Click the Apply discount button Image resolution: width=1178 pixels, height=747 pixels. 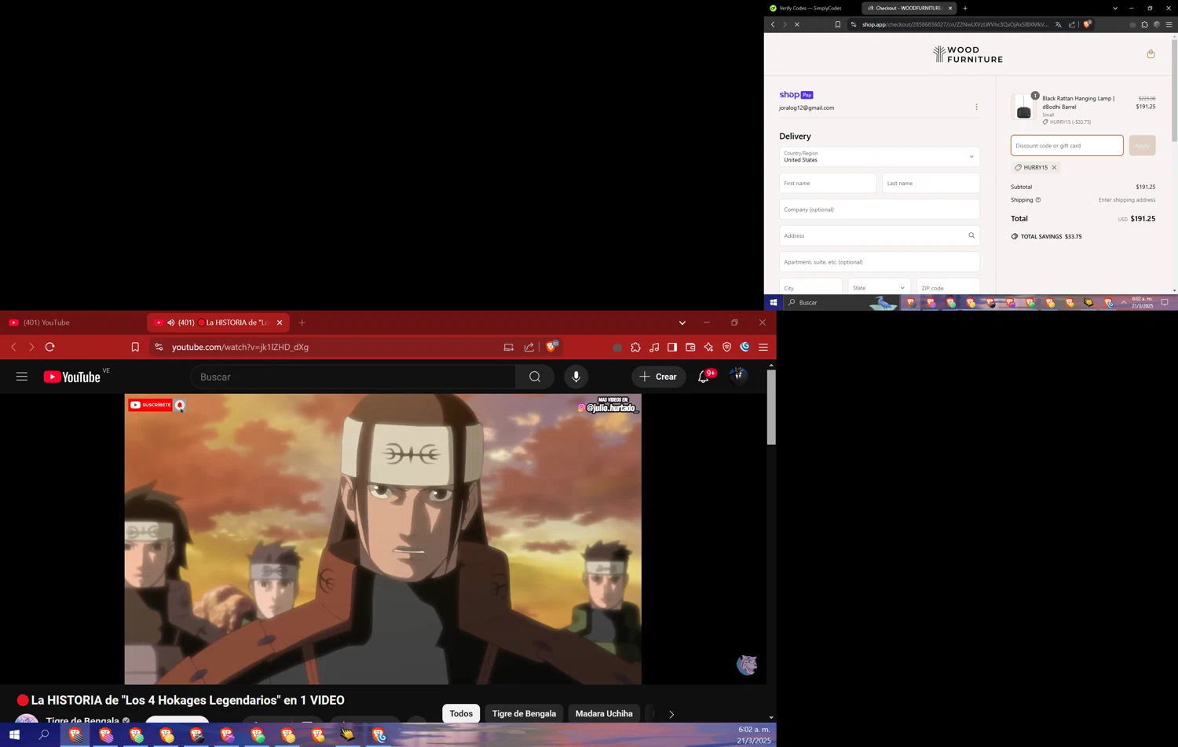point(1142,145)
